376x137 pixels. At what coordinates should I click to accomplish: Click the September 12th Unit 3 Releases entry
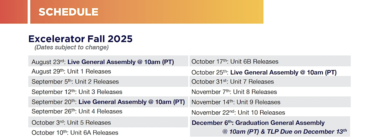[x=77, y=92]
